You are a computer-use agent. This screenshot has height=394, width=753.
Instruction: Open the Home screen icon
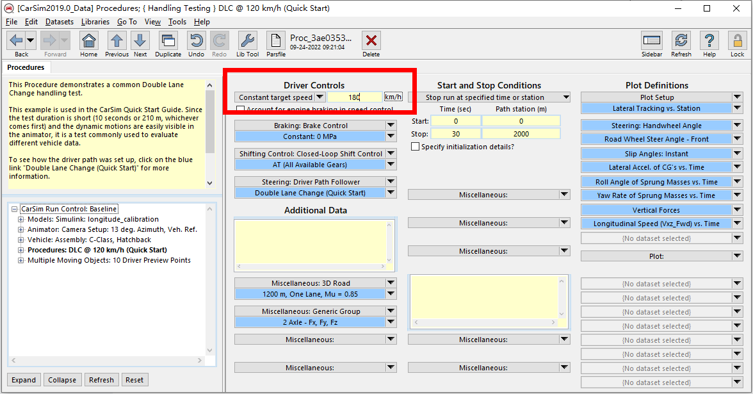(x=89, y=40)
